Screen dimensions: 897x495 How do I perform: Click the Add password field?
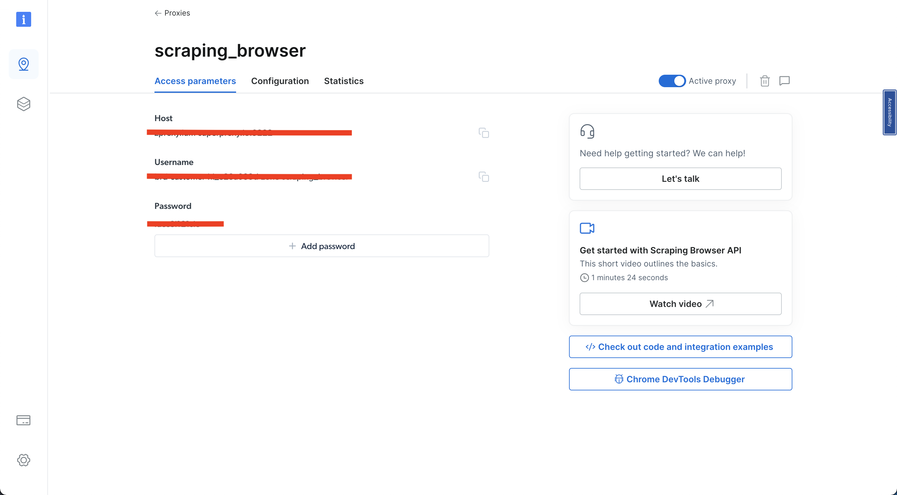coord(321,246)
